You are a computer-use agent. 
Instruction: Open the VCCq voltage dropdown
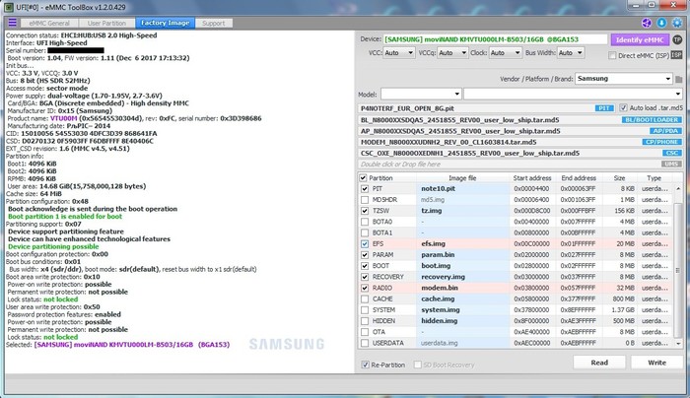coord(452,53)
